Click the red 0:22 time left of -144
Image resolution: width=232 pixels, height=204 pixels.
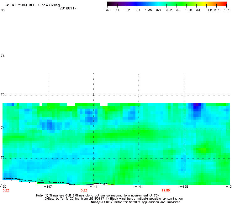[84, 191]
